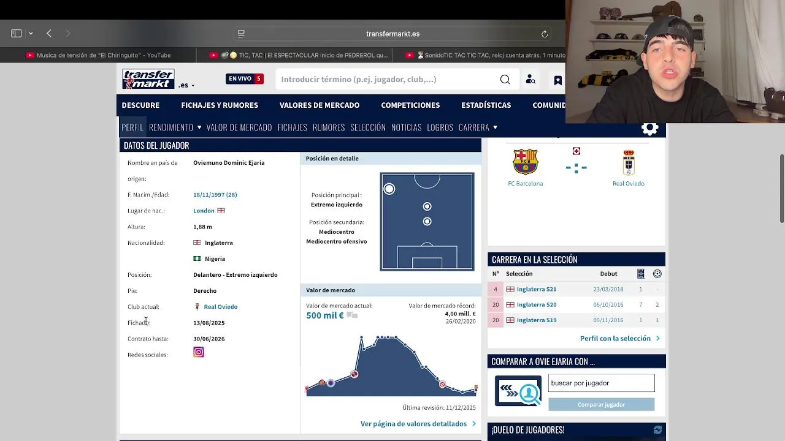The image size is (785, 441).
Task: Click the debut date 23/03/2018
Action: tap(608, 289)
